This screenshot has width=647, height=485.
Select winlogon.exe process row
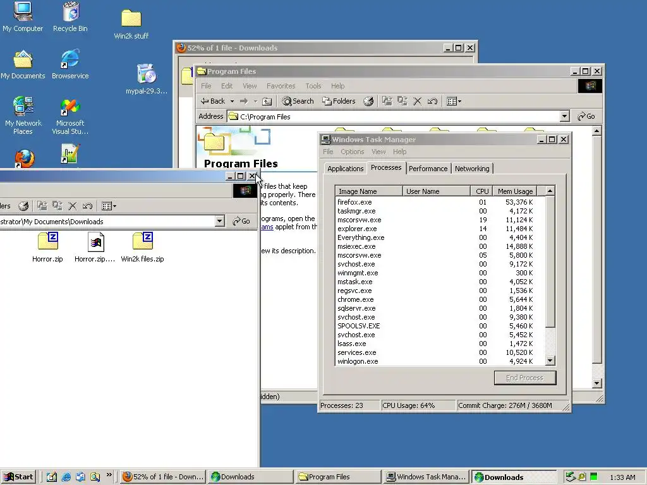click(x=440, y=361)
